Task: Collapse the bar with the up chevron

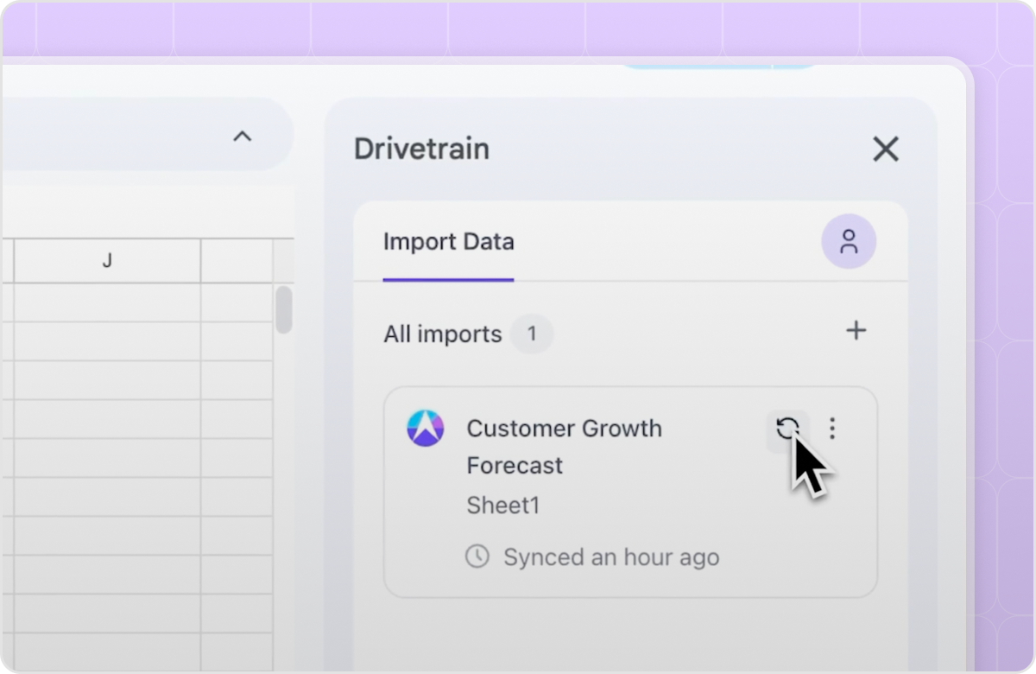Action: [x=243, y=136]
